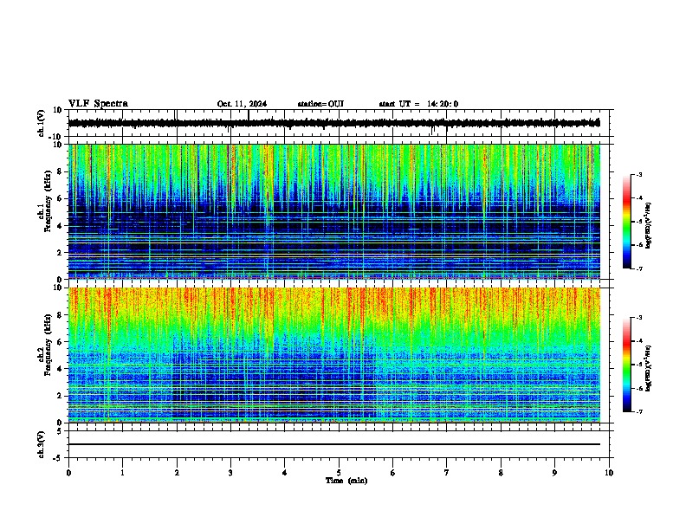Click time axis tick label "9"
The width and height of the screenshot is (686, 530).
pos(554,473)
